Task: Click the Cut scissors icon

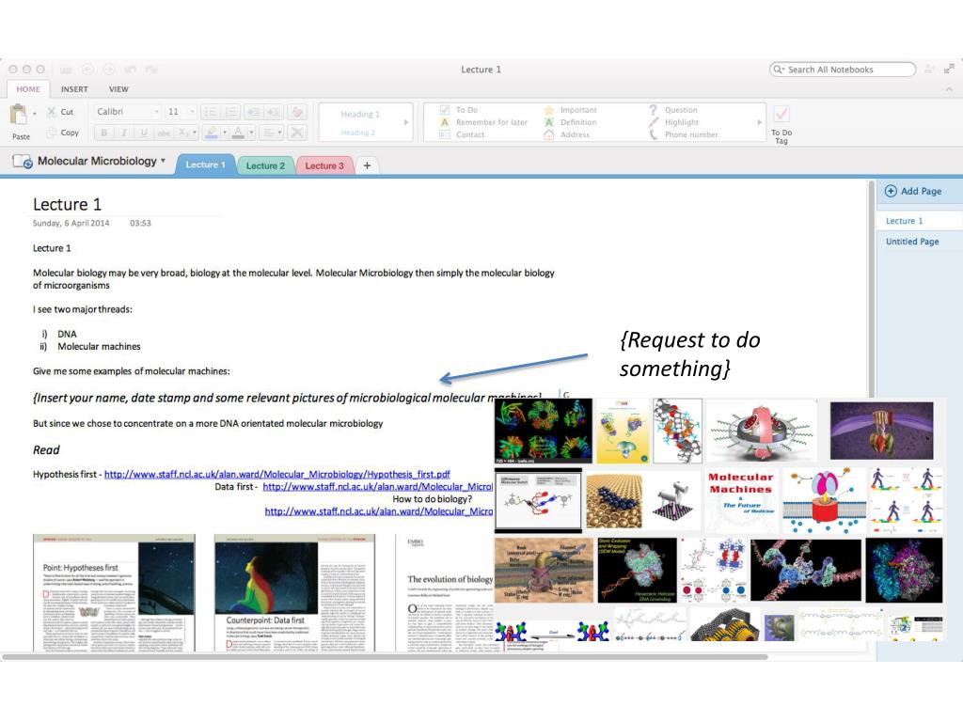Action: 51,112
